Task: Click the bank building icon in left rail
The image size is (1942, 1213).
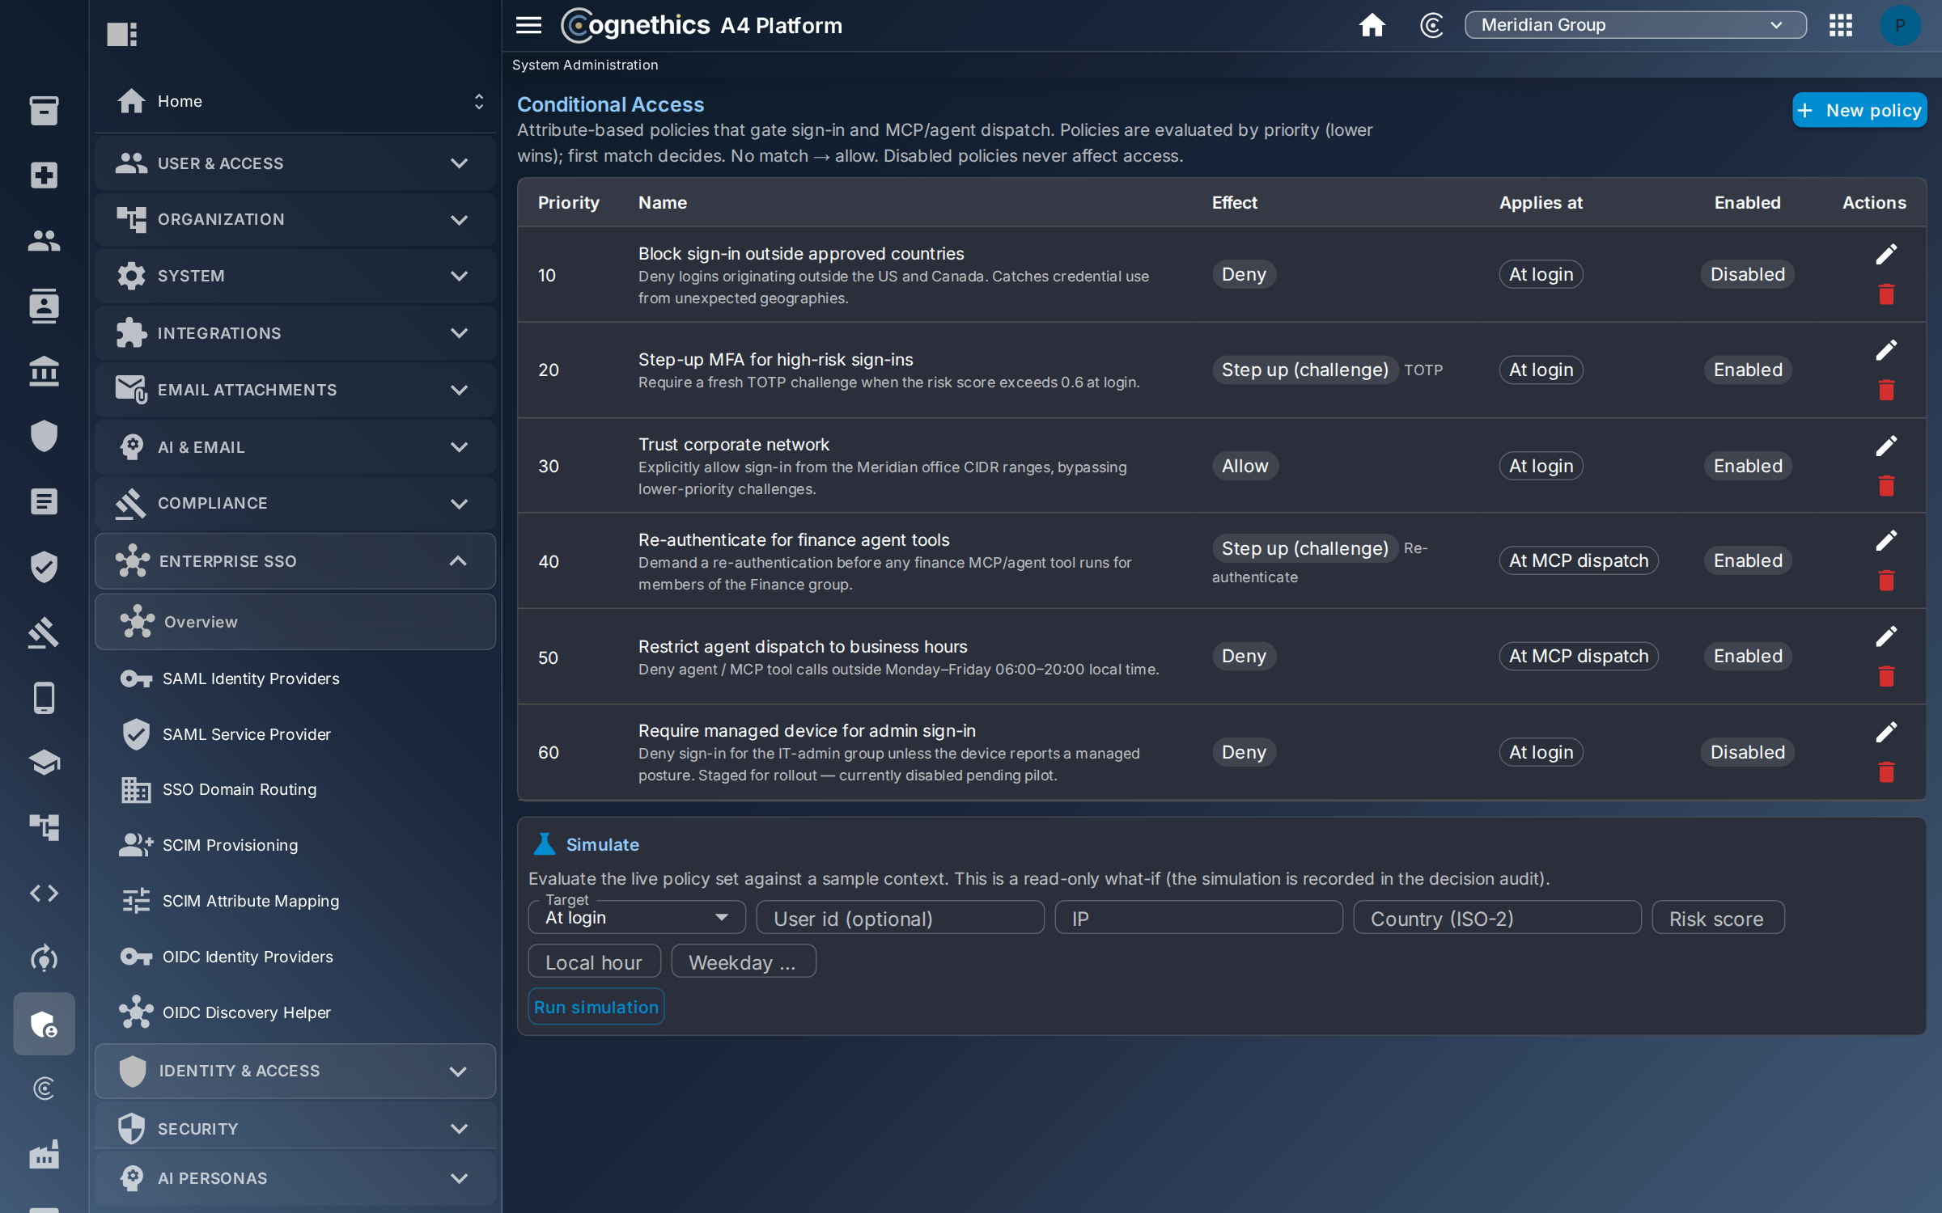Action: pos(44,371)
